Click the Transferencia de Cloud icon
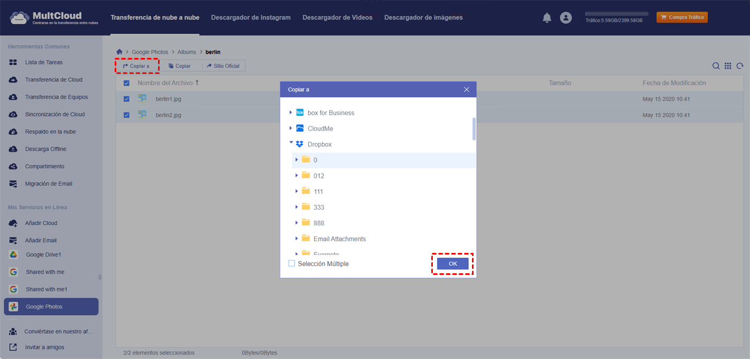This screenshot has height=359, width=750. pos(13,80)
